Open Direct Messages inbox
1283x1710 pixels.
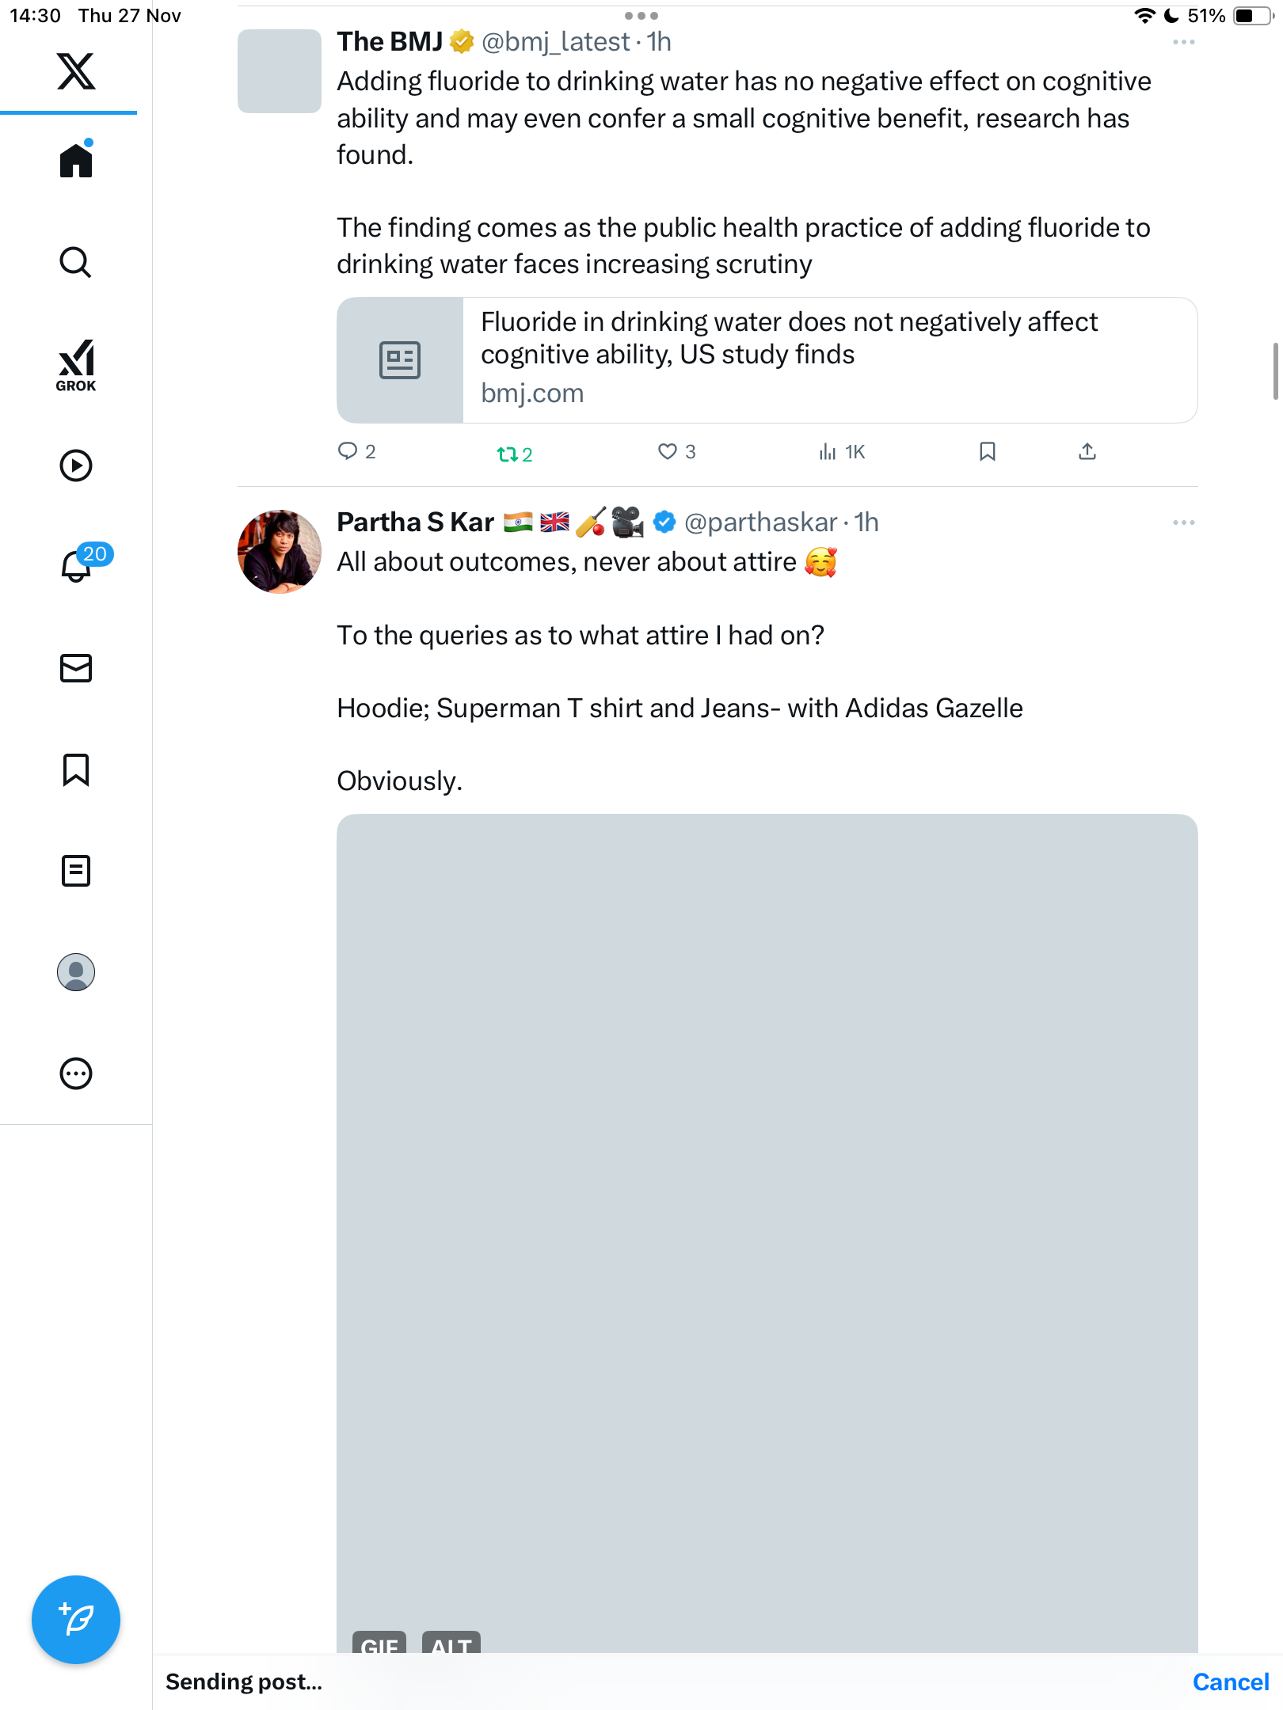pos(76,668)
